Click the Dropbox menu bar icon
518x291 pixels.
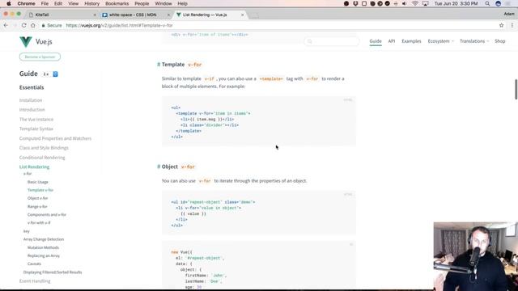355,3
